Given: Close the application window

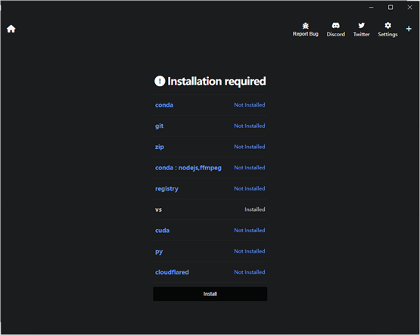Looking at the screenshot, I should (x=410, y=8).
